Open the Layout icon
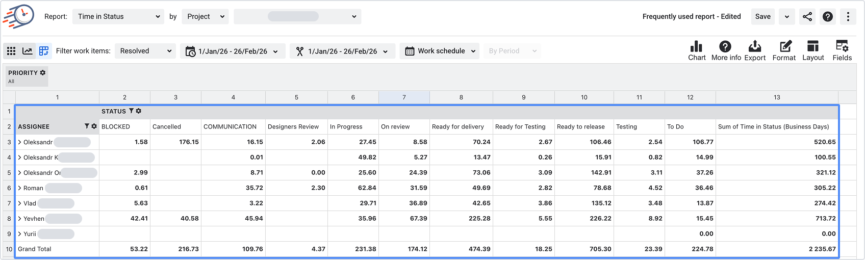Image resolution: width=865 pixels, height=260 pixels. 813,46
